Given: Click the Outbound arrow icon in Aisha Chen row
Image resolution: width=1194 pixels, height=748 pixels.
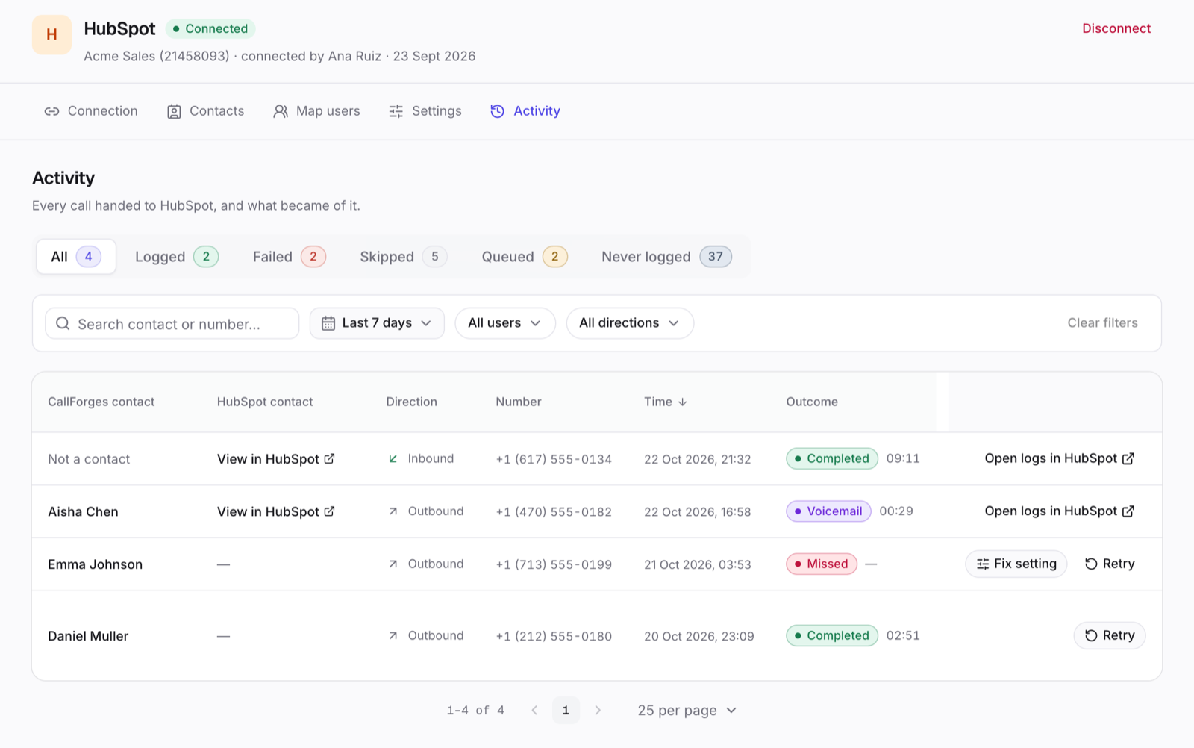Looking at the screenshot, I should [393, 511].
